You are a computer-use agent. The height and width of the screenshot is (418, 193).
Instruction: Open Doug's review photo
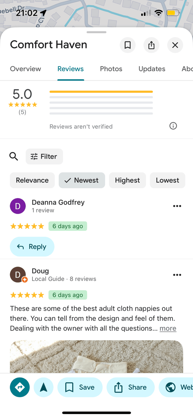(97, 357)
